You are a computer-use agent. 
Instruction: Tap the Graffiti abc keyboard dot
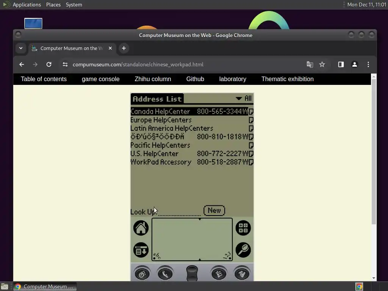pyautogui.click(x=155, y=258)
